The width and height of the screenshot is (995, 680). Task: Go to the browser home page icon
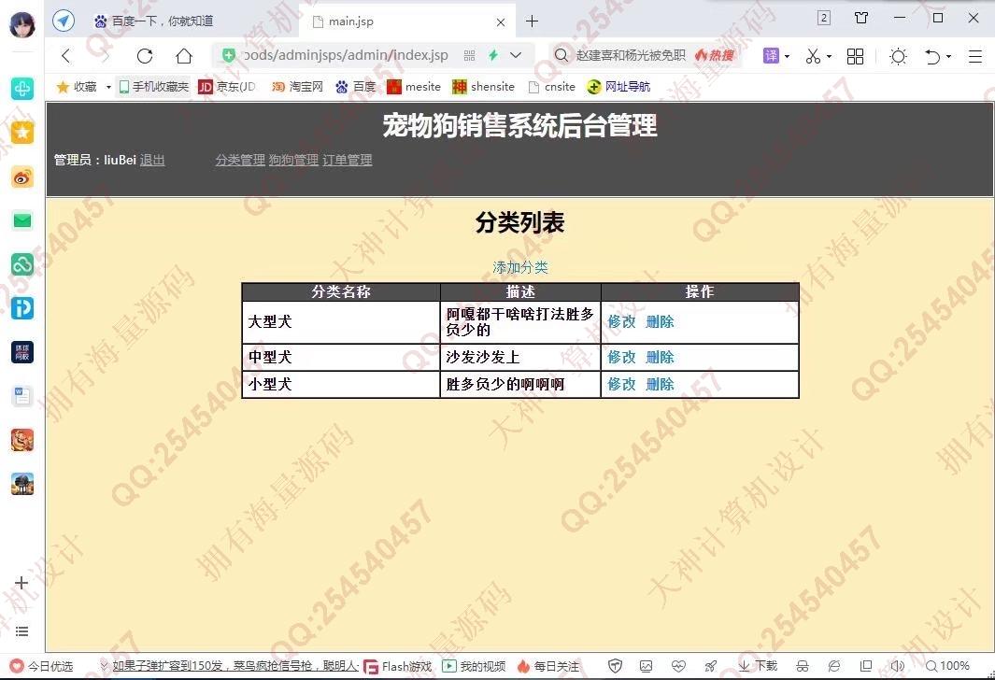pos(184,56)
